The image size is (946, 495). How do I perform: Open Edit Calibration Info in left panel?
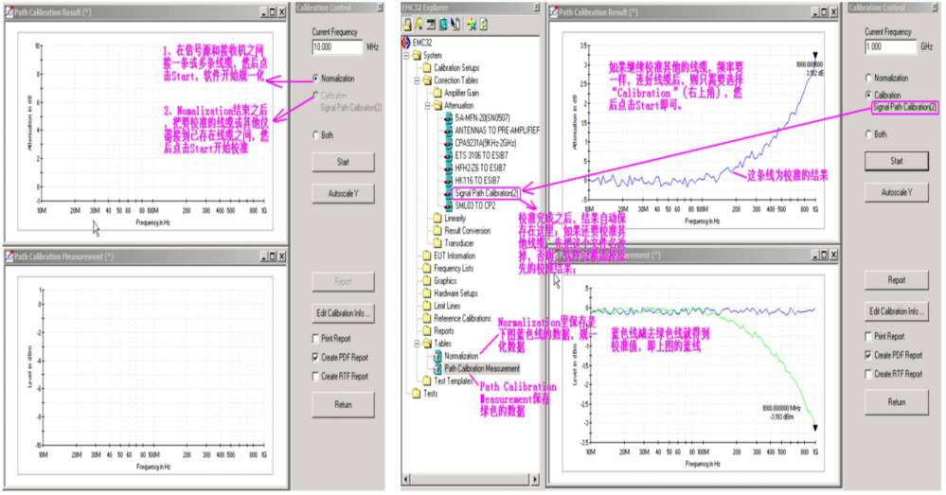[x=344, y=313]
